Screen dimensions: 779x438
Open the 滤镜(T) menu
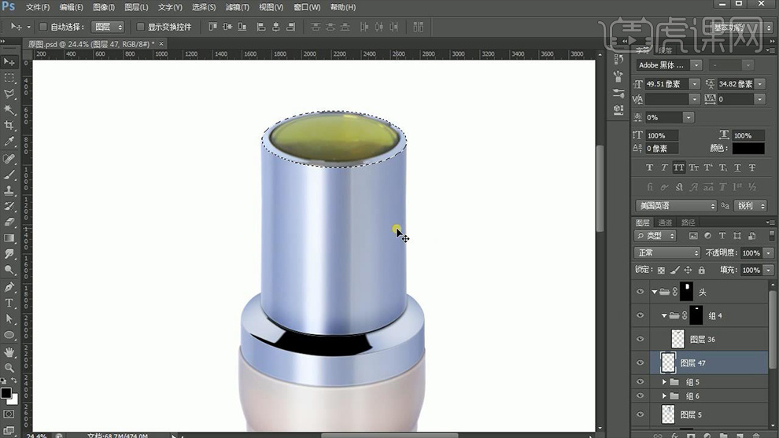coord(236,7)
